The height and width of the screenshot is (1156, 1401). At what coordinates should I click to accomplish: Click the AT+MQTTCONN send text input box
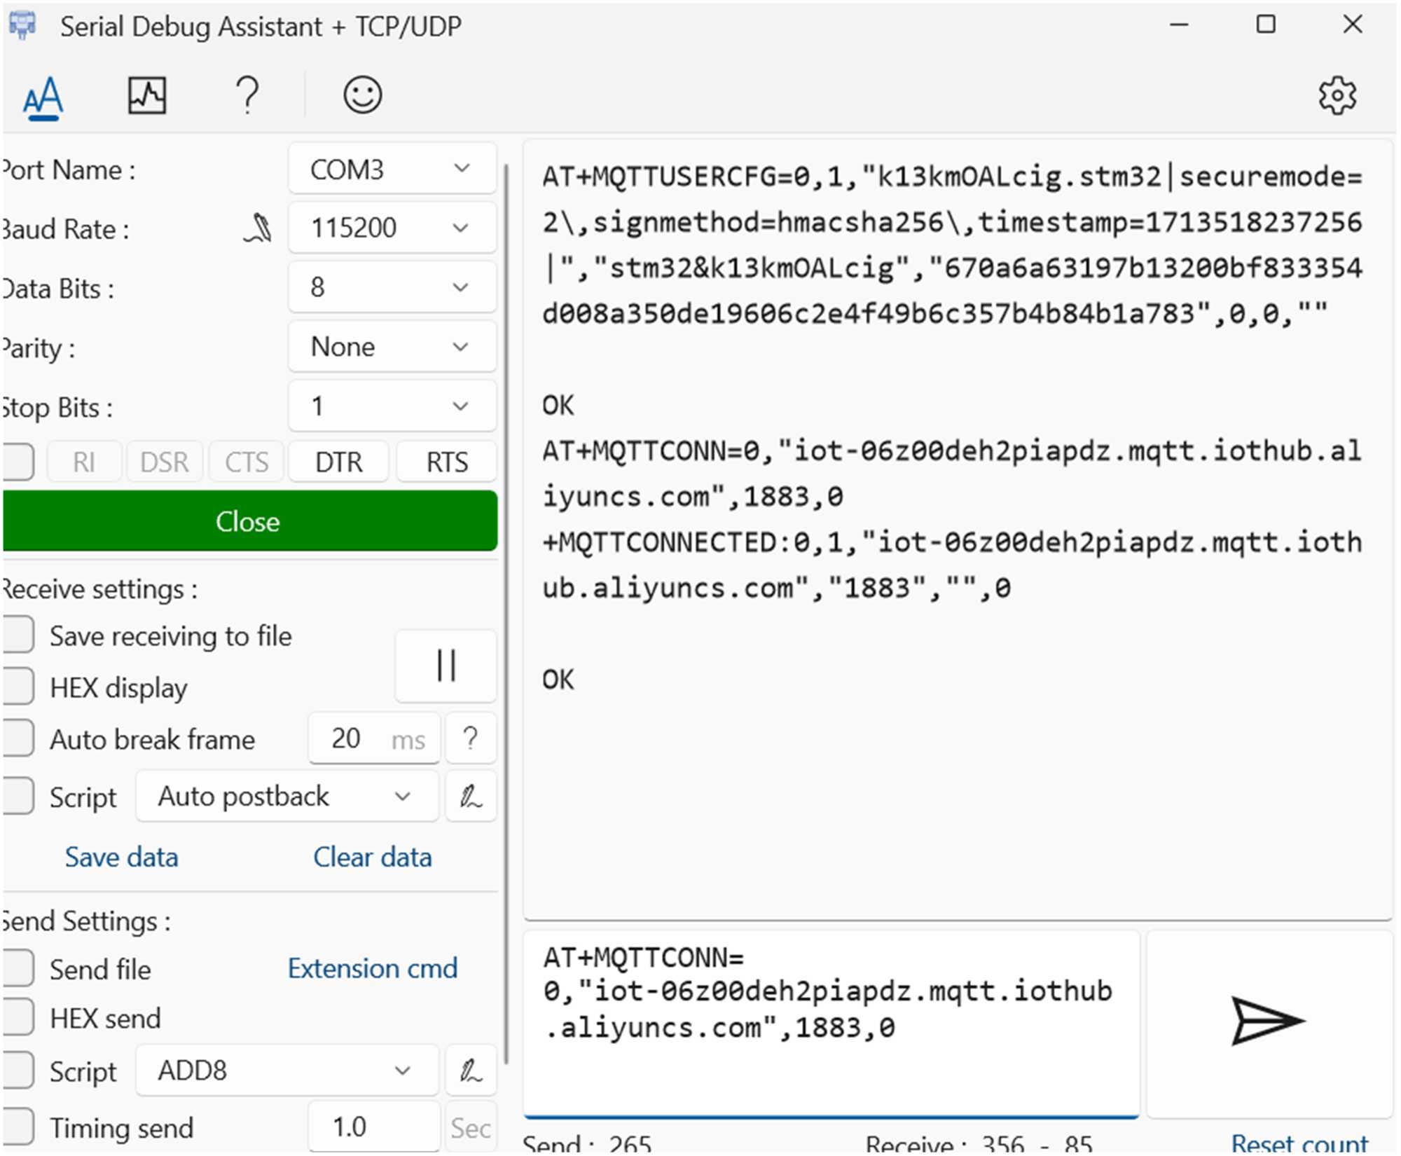[x=831, y=1023]
